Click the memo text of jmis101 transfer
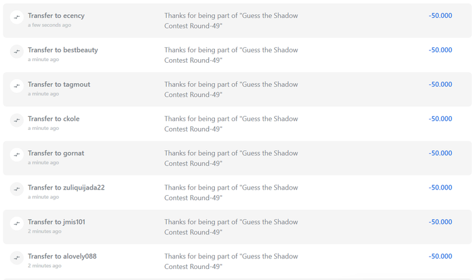The height and width of the screenshot is (280, 473). point(231,227)
